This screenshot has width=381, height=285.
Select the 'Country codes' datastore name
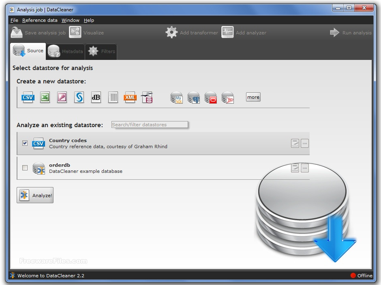click(x=68, y=140)
